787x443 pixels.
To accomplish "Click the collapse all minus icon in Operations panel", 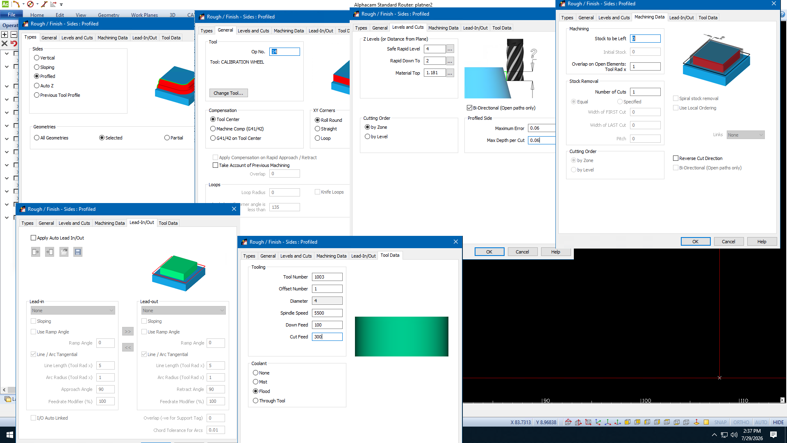I will (x=14, y=34).
